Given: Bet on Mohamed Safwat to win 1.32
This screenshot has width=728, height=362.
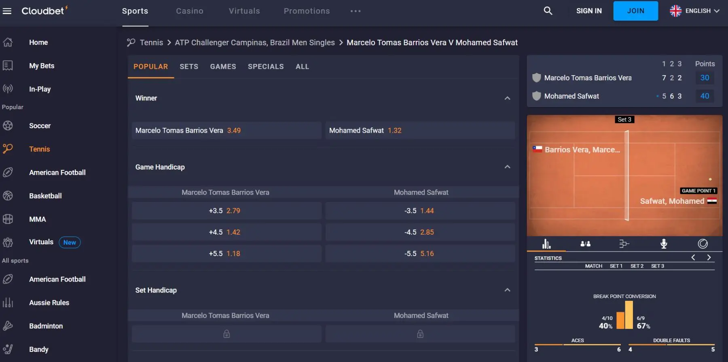Looking at the screenshot, I should pos(420,131).
